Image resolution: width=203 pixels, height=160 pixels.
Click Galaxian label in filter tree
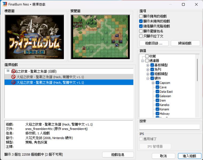point(165,96)
